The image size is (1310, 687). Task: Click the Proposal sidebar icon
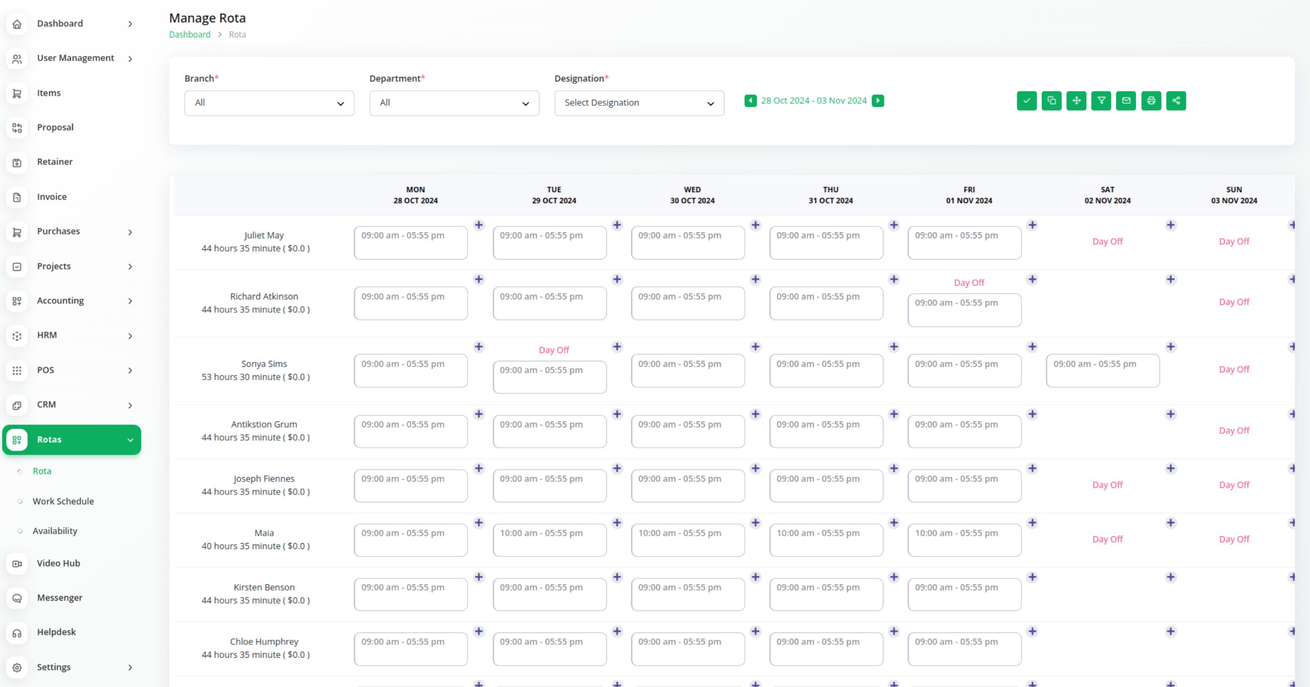click(x=17, y=128)
